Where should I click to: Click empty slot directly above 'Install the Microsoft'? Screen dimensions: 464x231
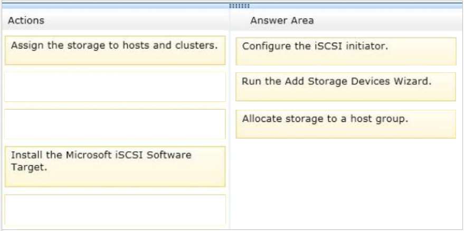(115, 124)
